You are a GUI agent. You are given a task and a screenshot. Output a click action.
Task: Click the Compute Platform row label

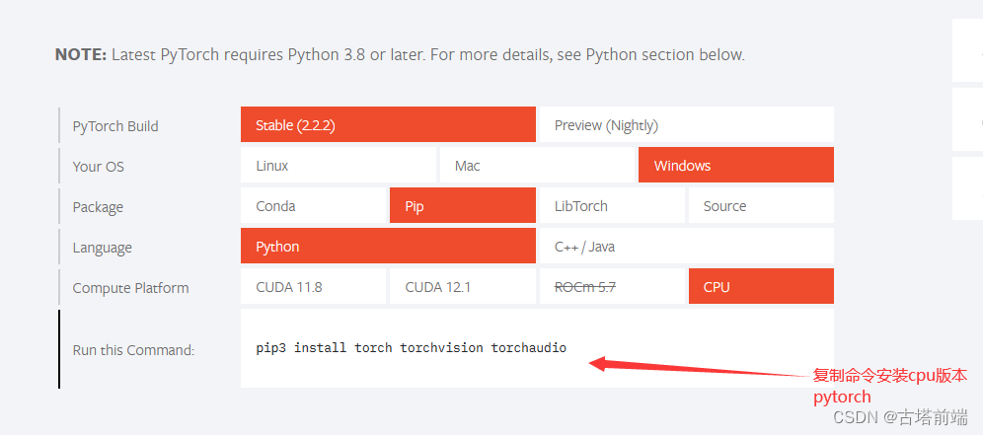tap(130, 288)
